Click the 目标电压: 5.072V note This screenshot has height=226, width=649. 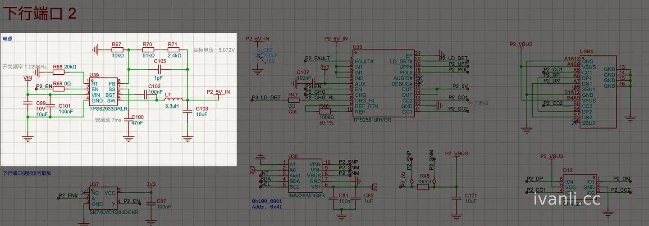coord(214,50)
